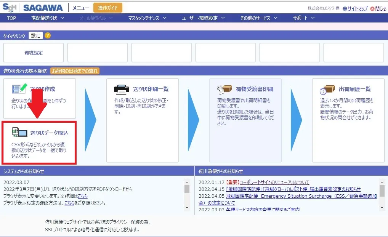Expand the サポート dropdown chevron
This screenshot has width=388, height=237.
313,18
